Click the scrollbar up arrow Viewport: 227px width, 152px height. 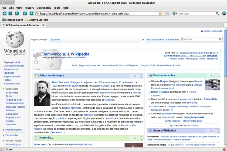point(225,29)
